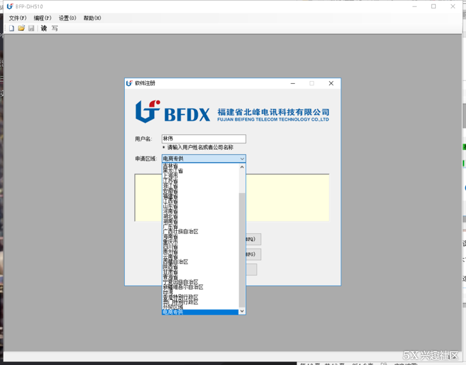Close the 软件注册 dialog

tap(331, 83)
